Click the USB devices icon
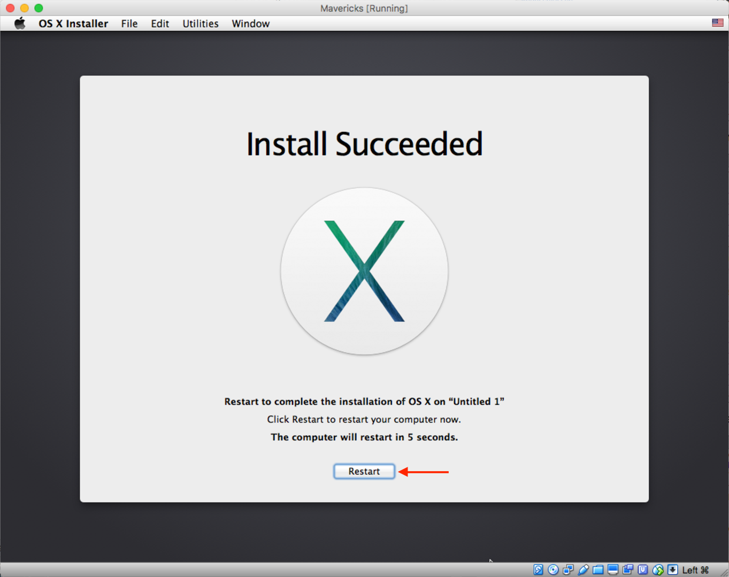The height and width of the screenshot is (577, 729). [583, 570]
